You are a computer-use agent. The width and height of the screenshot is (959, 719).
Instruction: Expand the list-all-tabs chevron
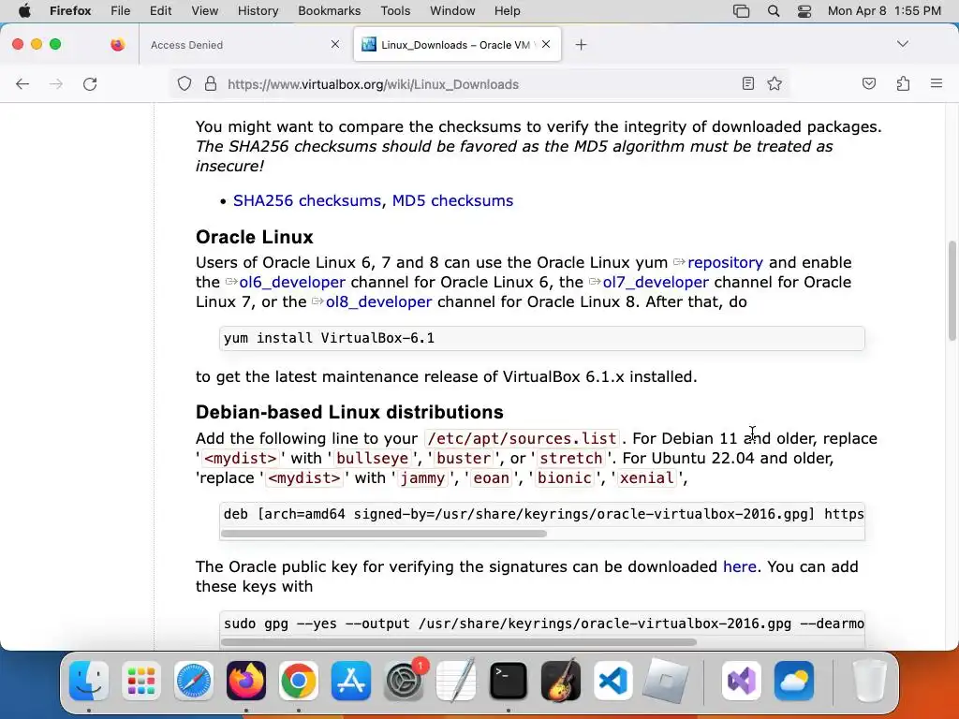point(902,44)
